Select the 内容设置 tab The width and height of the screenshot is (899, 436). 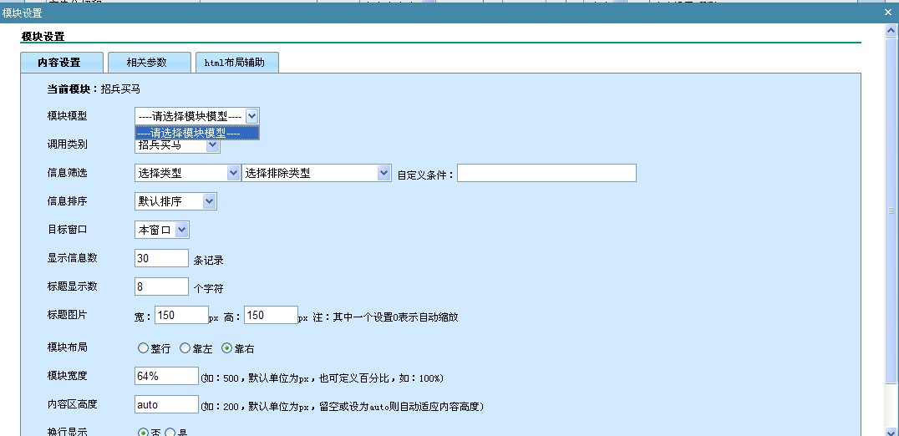tap(60, 63)
